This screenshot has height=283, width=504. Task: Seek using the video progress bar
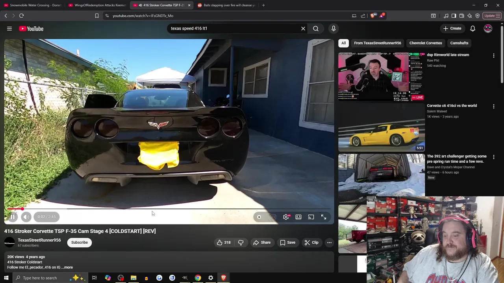pyautogui.click(x=169, y=209)
